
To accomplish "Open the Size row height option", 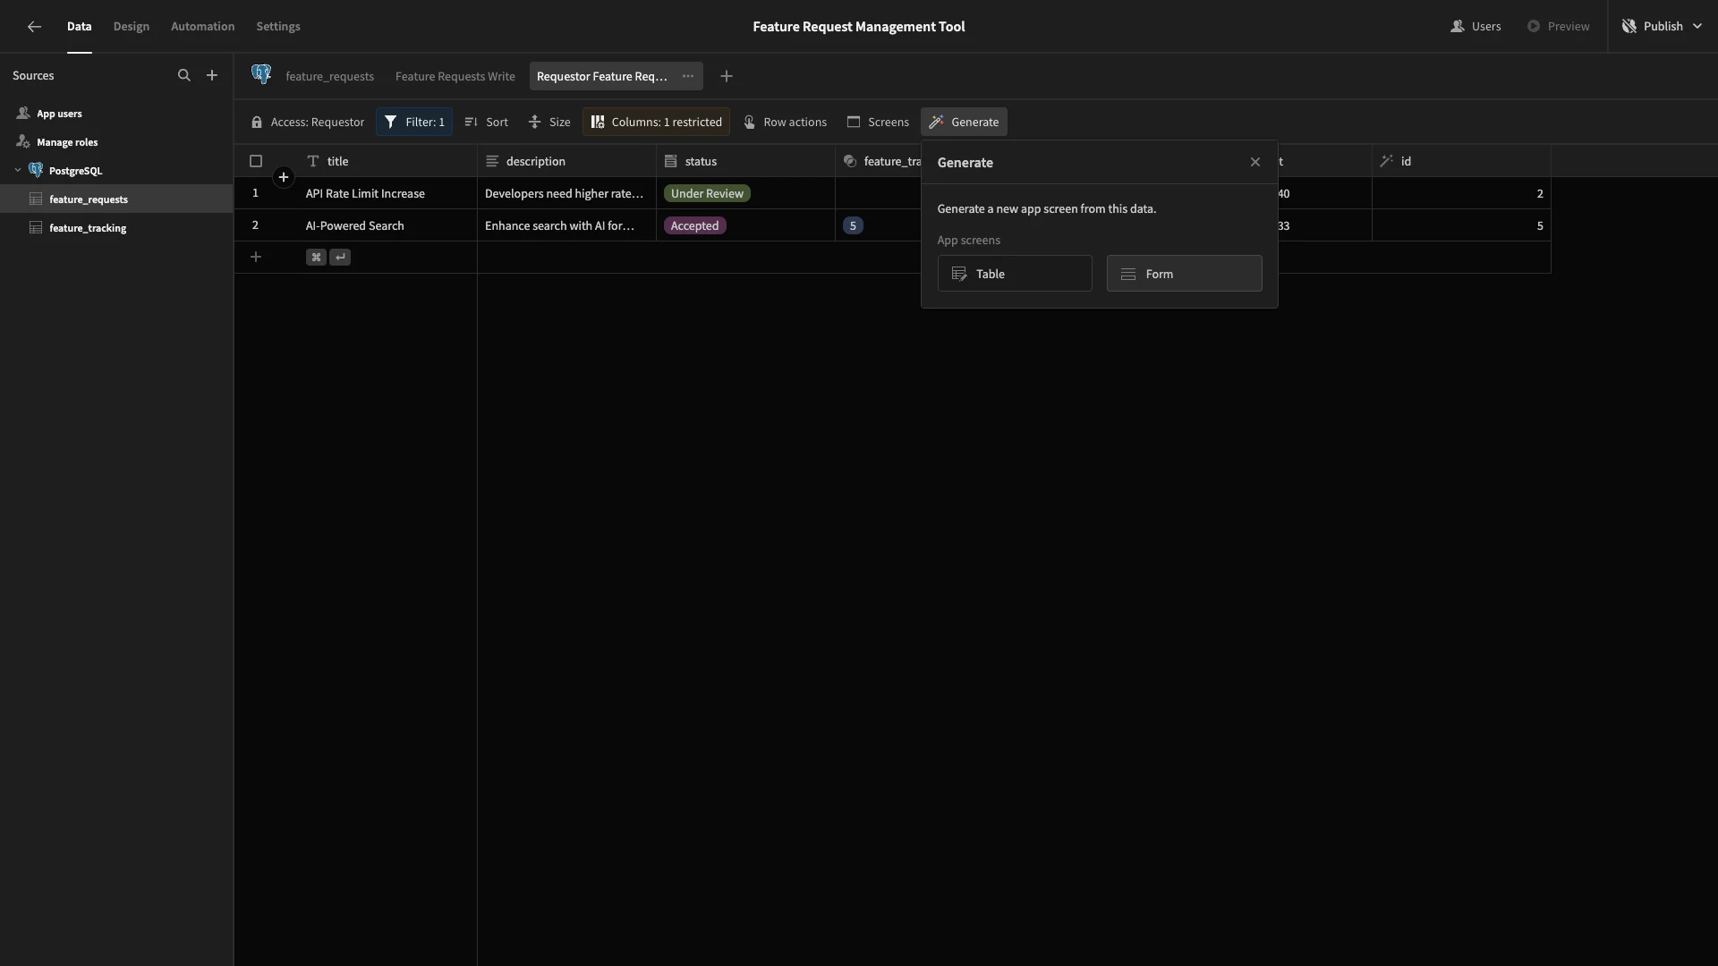I will [x=549, y=123].
